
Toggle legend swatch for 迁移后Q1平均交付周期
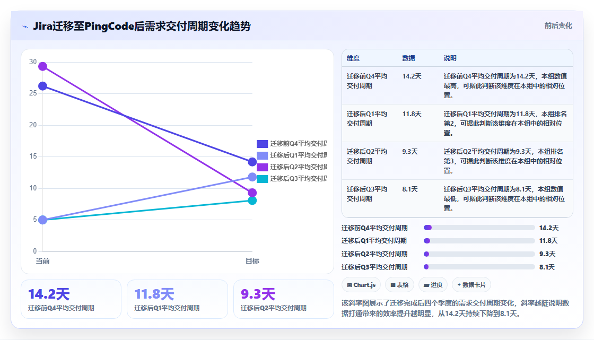262,155
